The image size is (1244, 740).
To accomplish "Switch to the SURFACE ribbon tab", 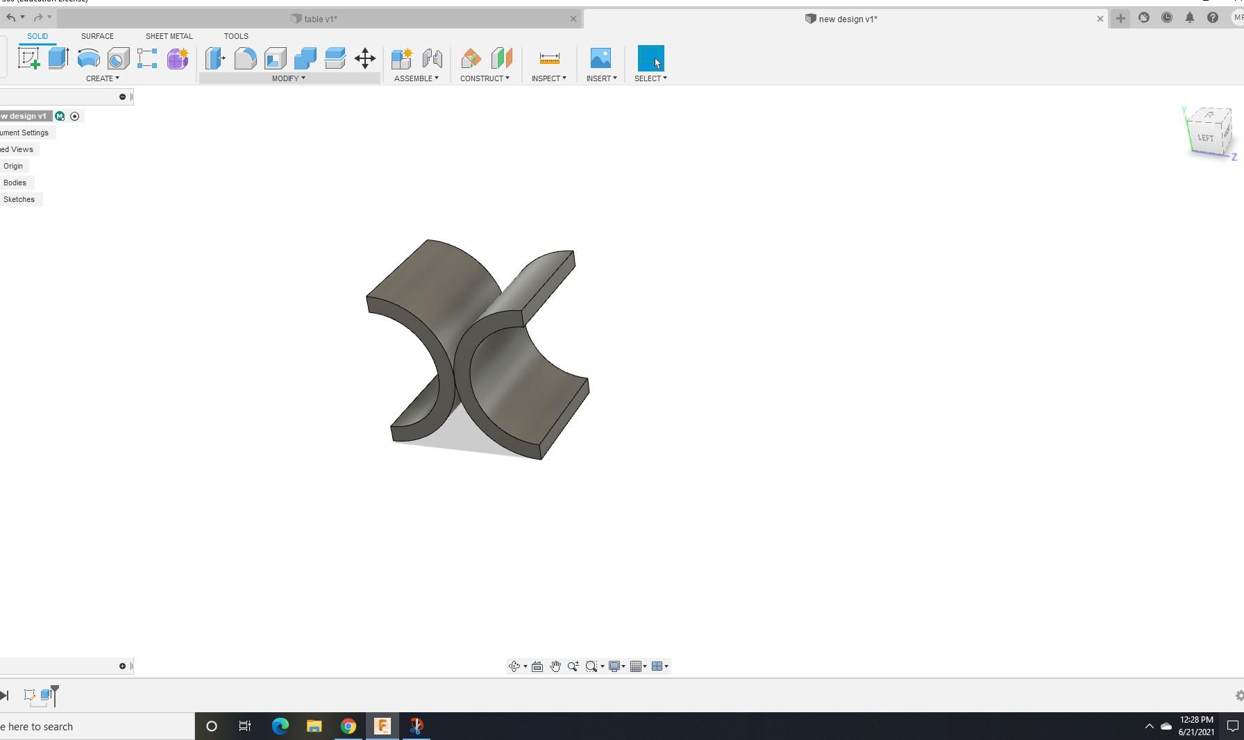I will [97, 36].
